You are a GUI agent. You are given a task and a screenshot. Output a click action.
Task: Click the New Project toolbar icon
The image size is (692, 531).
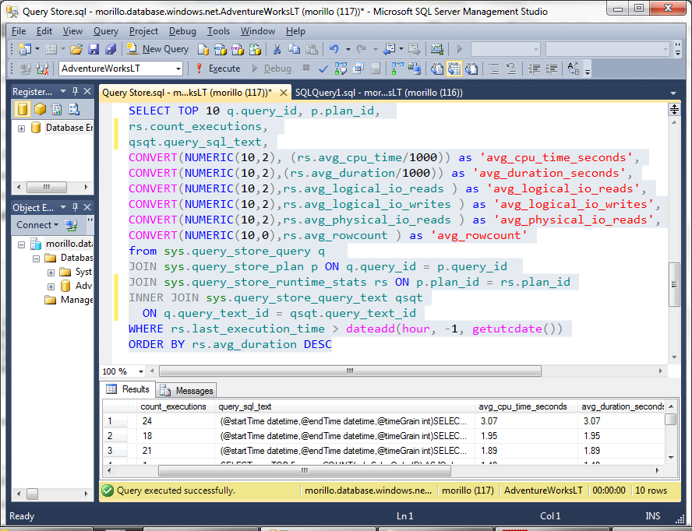pyautogui.click(x=25, y=49)
